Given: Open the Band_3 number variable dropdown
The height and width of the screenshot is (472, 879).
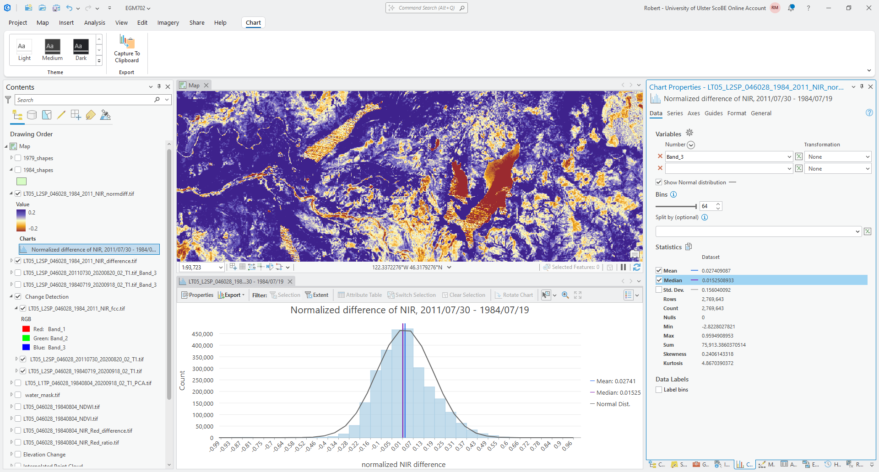Looking at the screenshot, I should (x=789, y=157).
